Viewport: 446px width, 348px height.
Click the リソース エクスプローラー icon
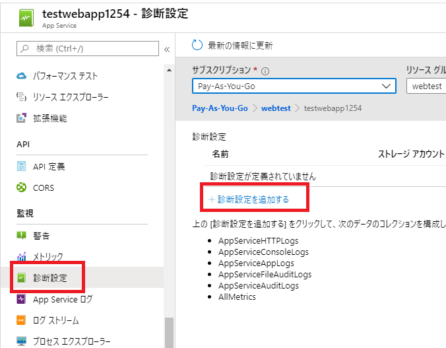point(21,97)
